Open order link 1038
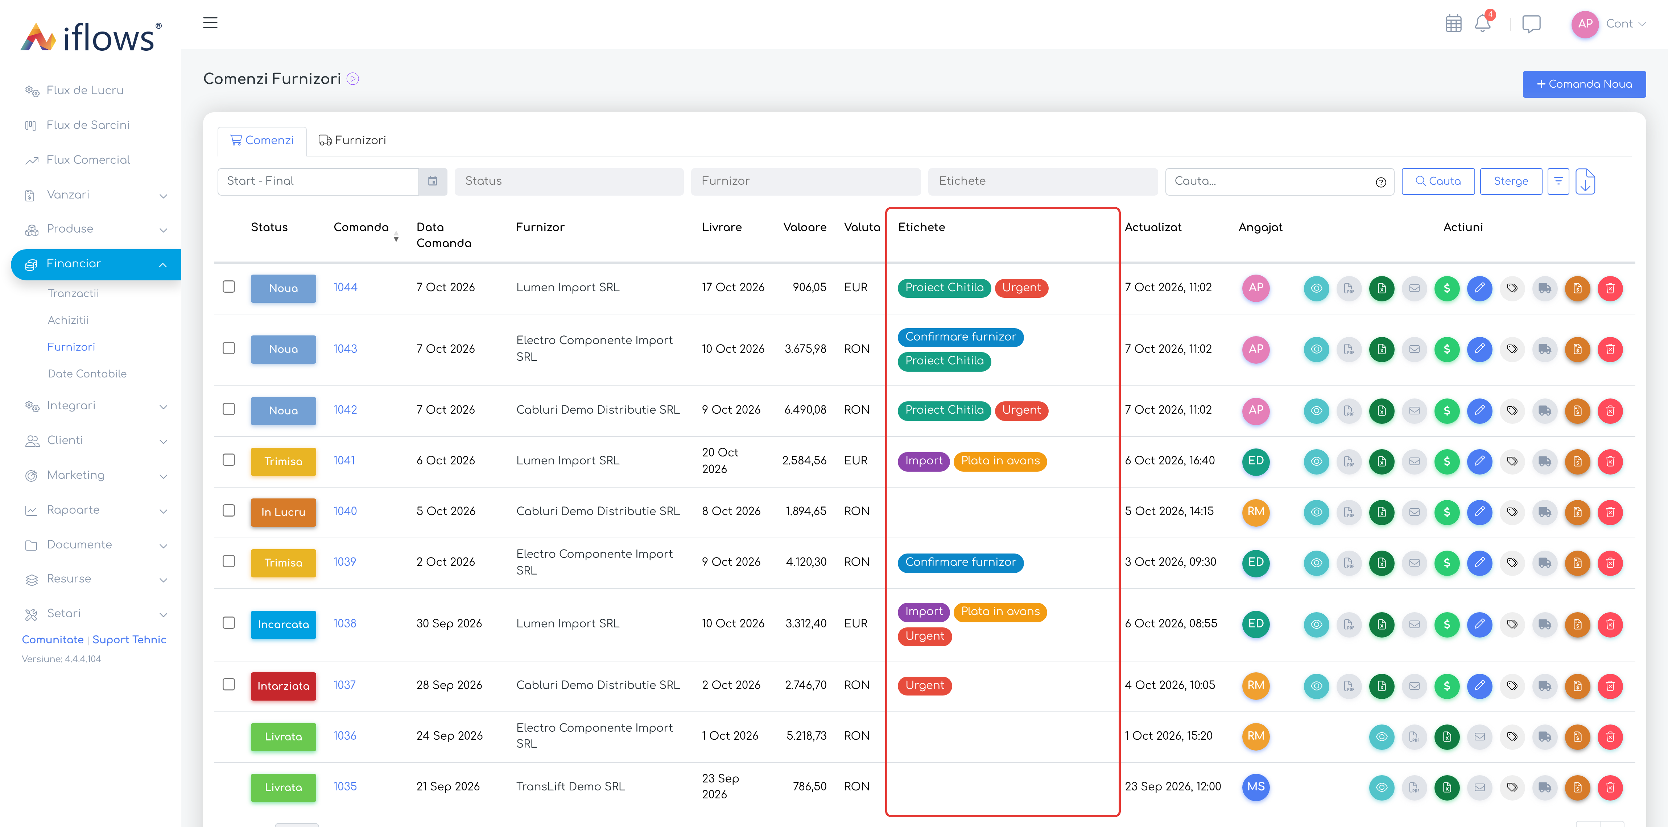1668x827 pixels. click(344, 623)
